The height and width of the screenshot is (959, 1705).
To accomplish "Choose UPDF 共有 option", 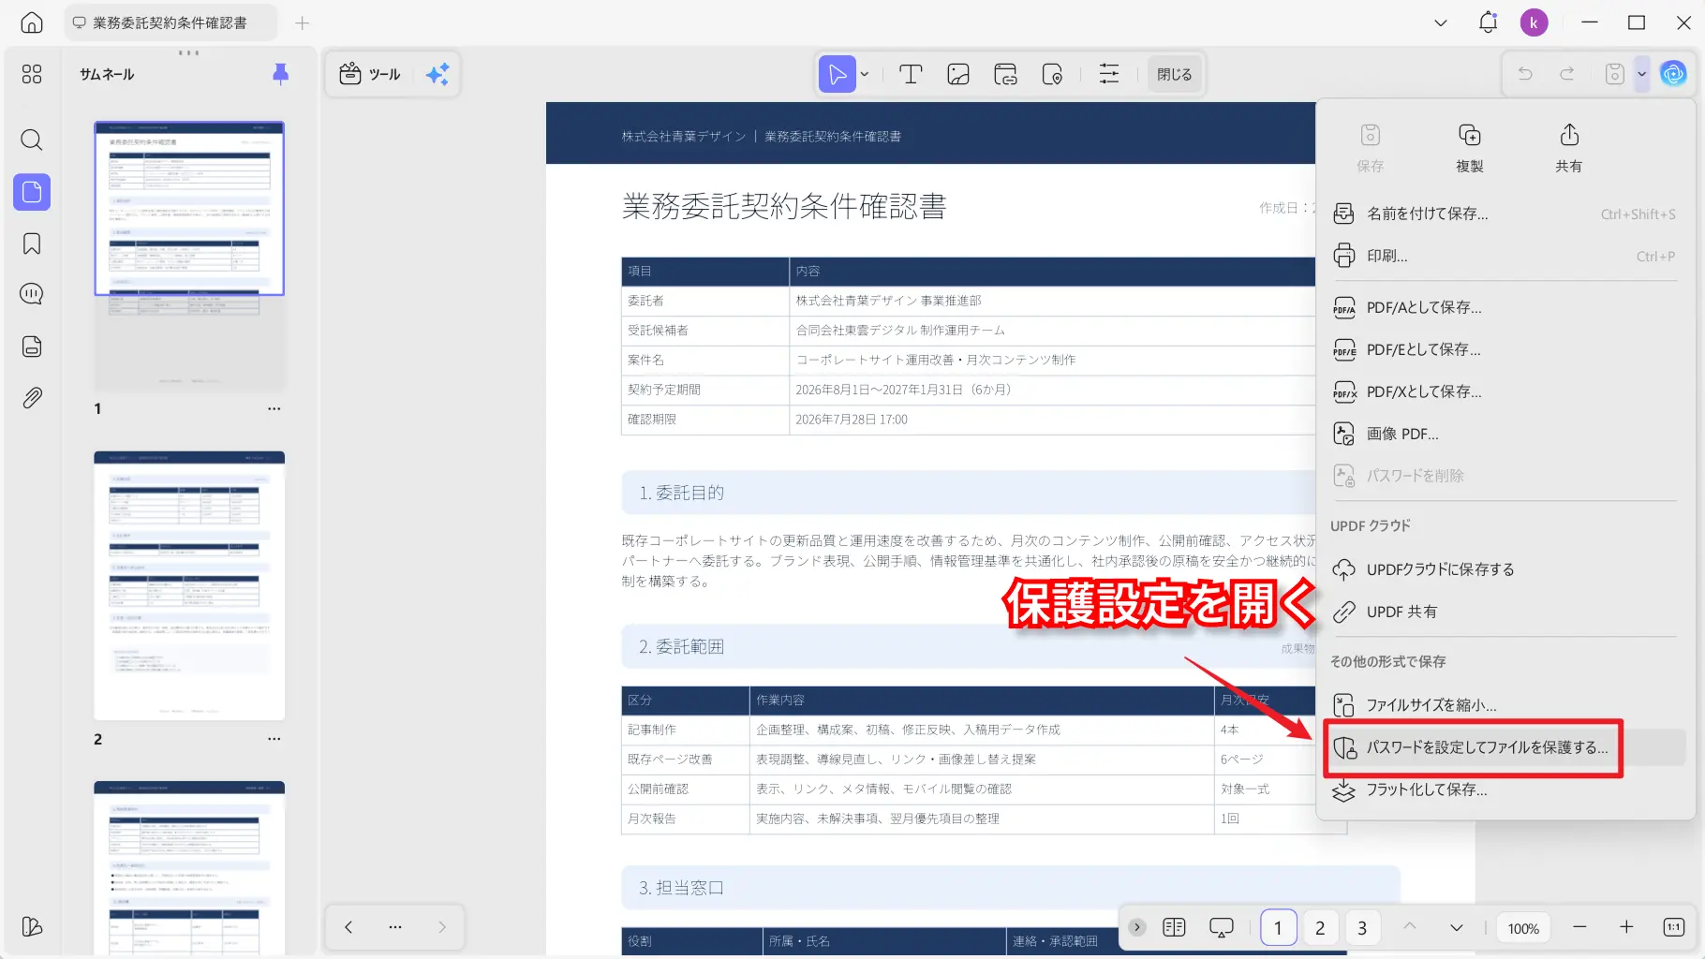I will coord(1505,612).
